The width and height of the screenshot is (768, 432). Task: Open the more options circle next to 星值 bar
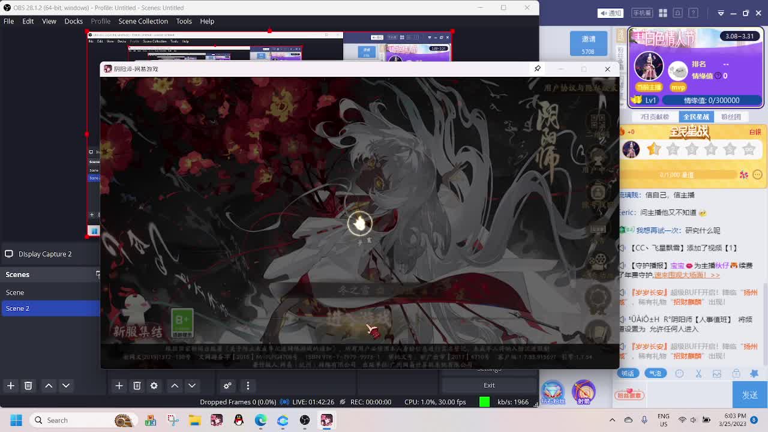click(757, 175)
